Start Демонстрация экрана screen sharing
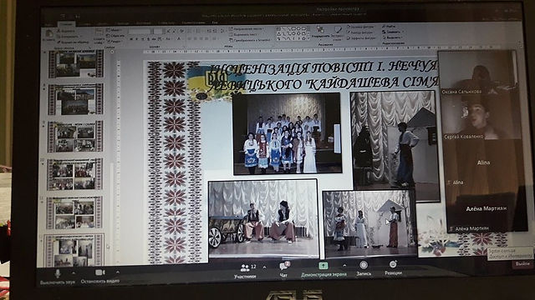 (324, 270)
